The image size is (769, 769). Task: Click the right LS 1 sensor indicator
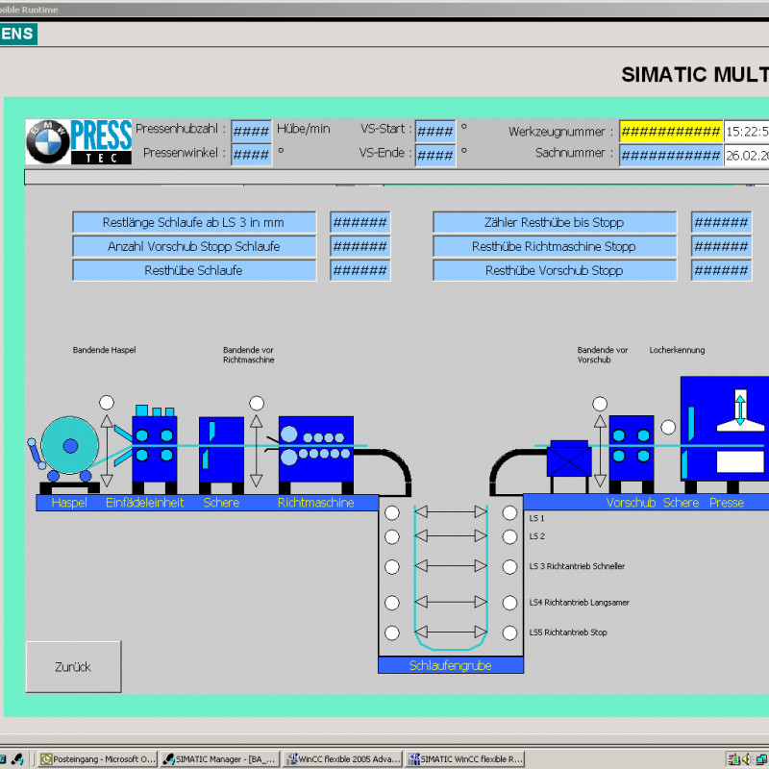pyautogui.click(x=510, y=513)
